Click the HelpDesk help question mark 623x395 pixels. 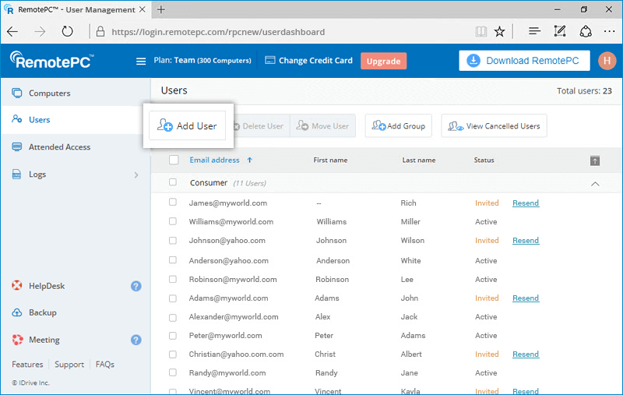tap(136, 286)
